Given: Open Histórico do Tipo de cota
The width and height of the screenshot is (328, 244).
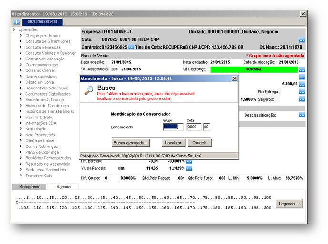Looking at the screenshot, I should pyautogui.click(x=47, y=106).
